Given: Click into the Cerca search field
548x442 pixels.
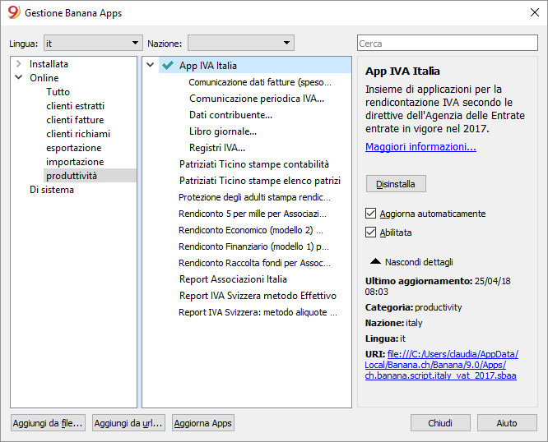Looking at the screenshot, I should pyautogui.click(x=448, y=43).
